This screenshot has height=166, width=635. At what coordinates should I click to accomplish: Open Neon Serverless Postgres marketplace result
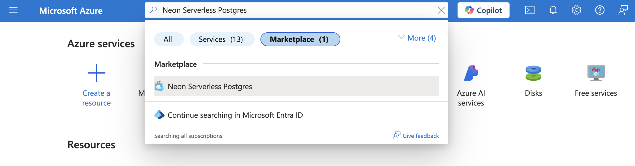point(210,86)
